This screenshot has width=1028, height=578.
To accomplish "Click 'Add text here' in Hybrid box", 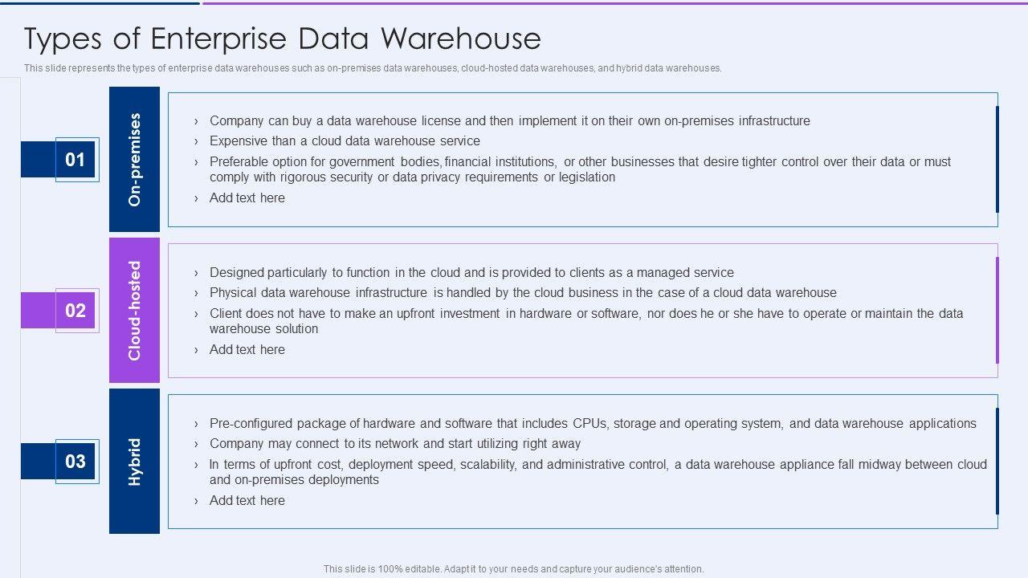I will coord(247,501).
